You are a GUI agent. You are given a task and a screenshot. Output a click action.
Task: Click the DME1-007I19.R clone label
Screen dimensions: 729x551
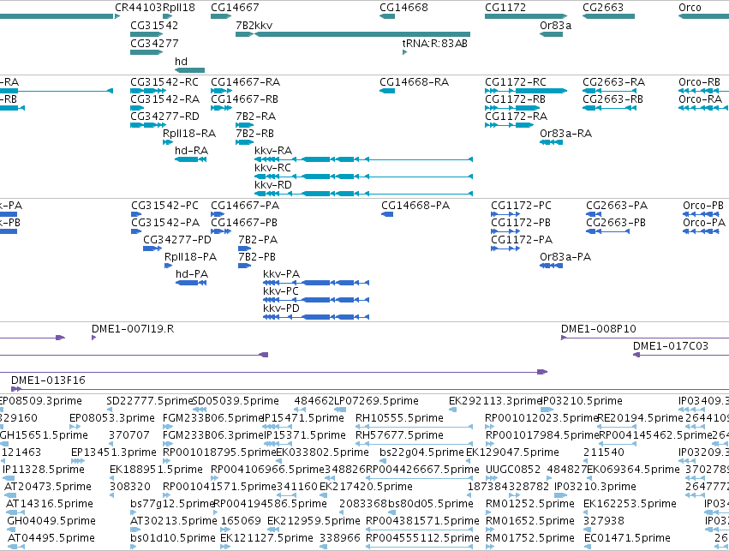click(133, 329)
